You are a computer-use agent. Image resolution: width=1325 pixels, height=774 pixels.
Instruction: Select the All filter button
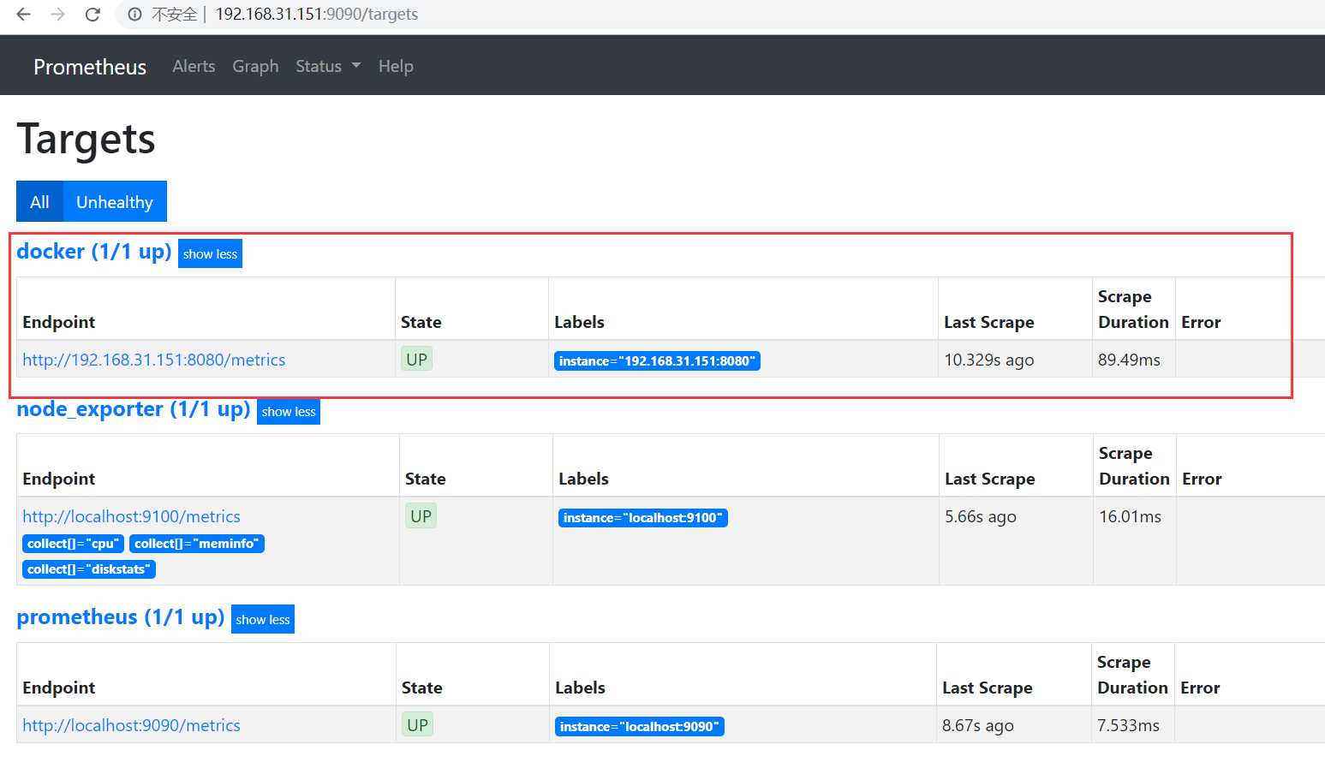click(39, 202)
